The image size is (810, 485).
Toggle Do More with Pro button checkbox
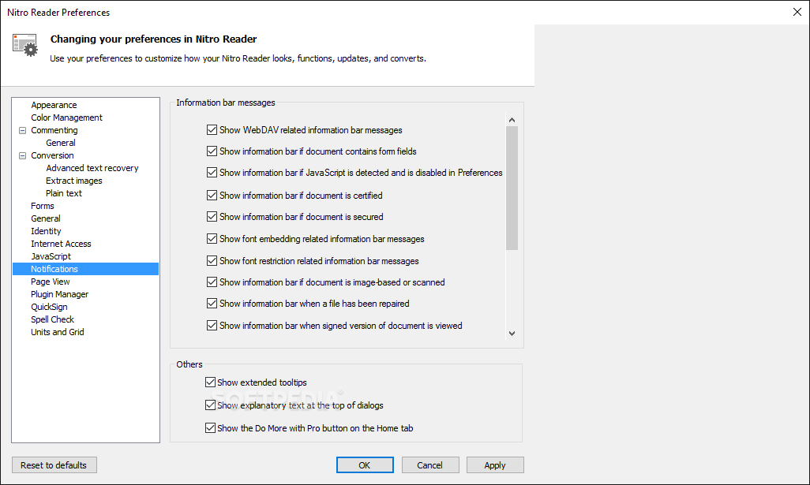pyautogui.click(x=210, y=427)
